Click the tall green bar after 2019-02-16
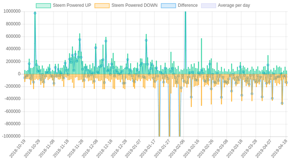Screen dimensions: 290x164 201,56
